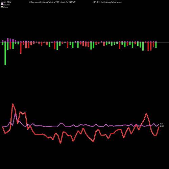Click the purple Volume legend swatch
The width and height of the screenshot is (169, 169).
click(x=2, y=4)
